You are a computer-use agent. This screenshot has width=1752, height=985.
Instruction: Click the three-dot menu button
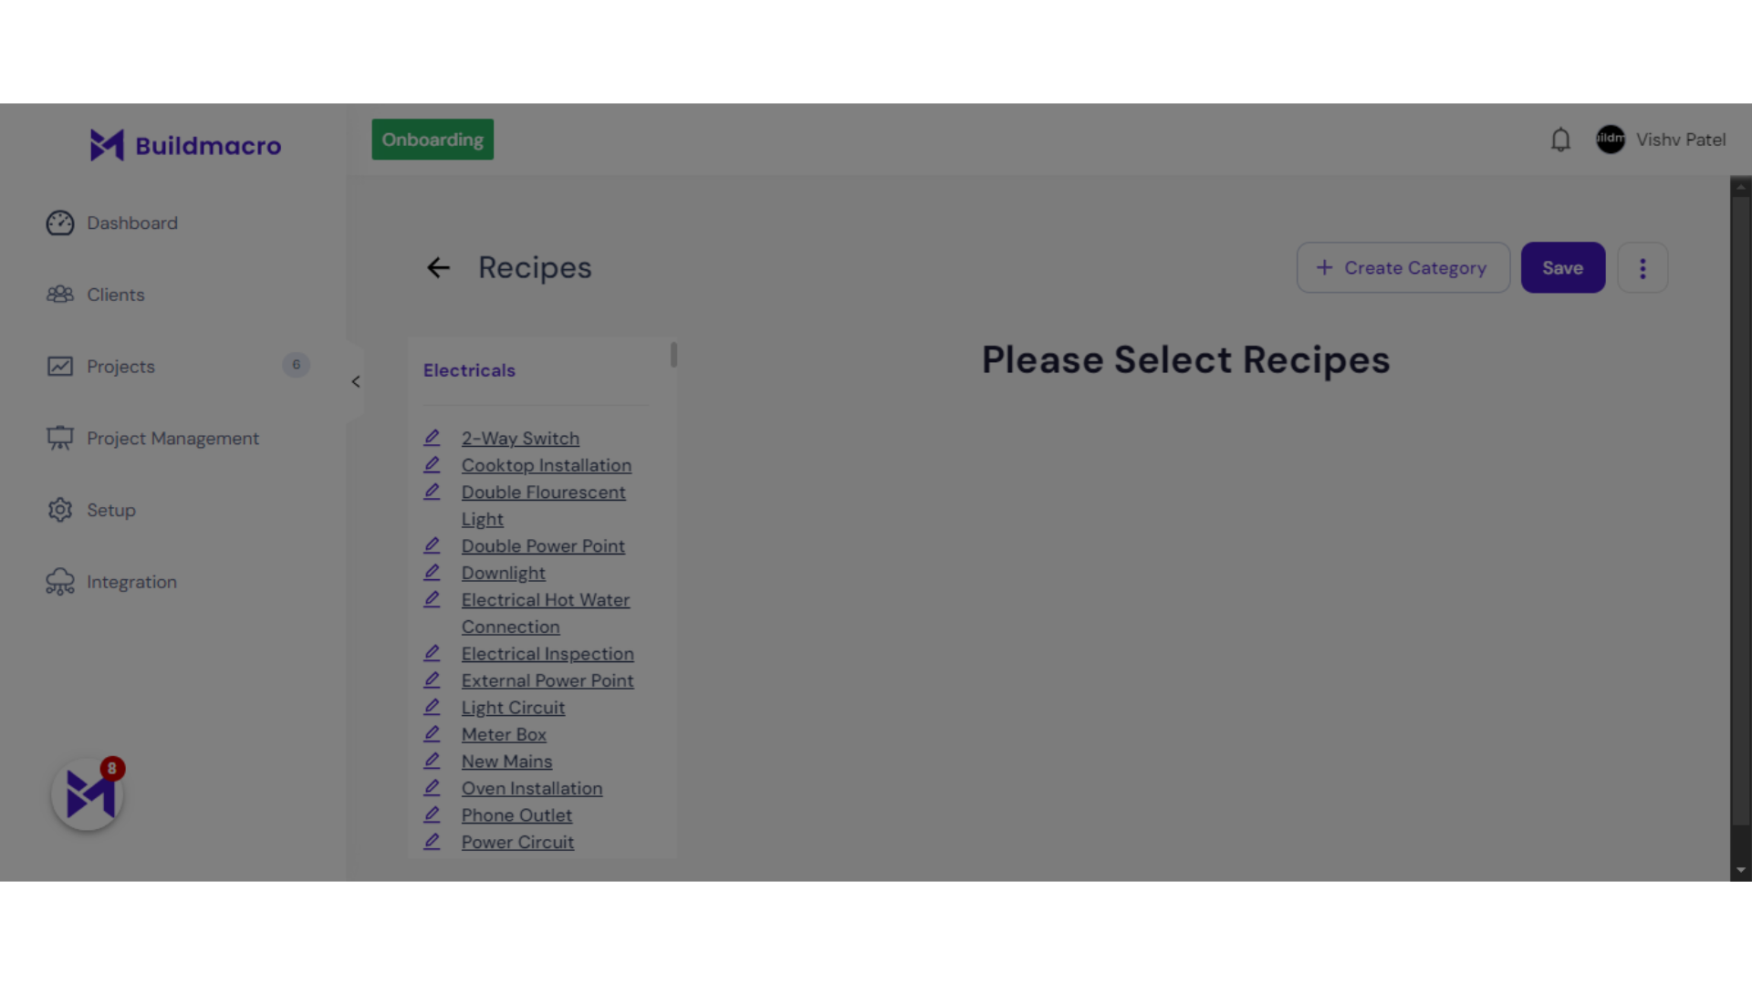1642,267
